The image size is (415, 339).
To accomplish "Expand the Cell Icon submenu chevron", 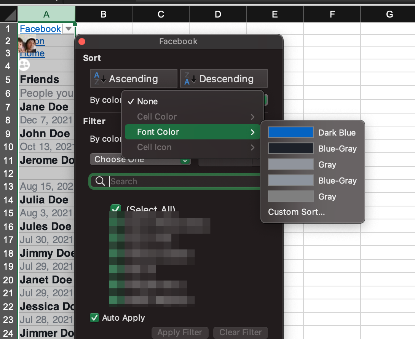I will coord(252,147).
